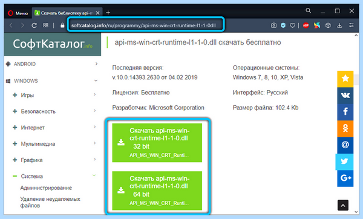This screenshot has height=219, width=363.
Task: Share page on Odnoklassniki
Action: coord(345,128)
